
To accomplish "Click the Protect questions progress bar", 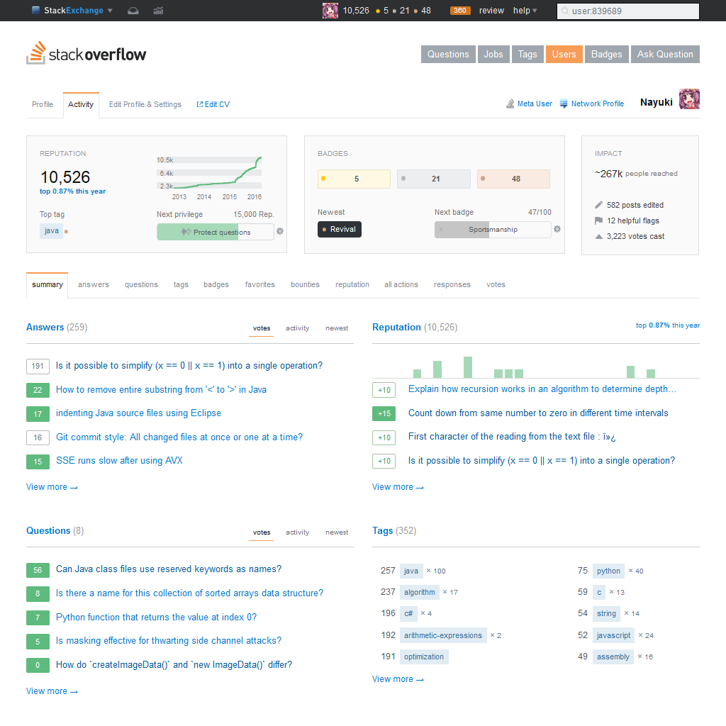I will 215,232.
